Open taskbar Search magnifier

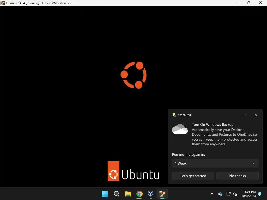tap(117, 194)
